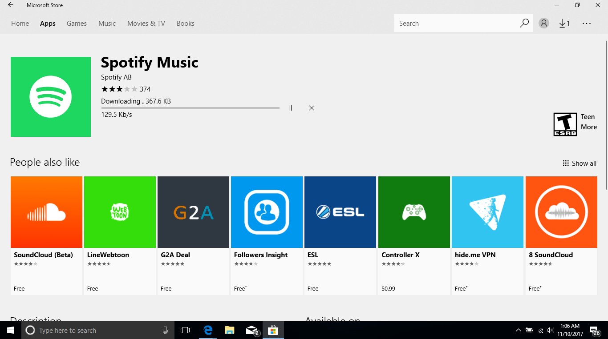Viewport: 608px width, 339px height.
Task: Click the People also like heading
Action: [45, 162]
